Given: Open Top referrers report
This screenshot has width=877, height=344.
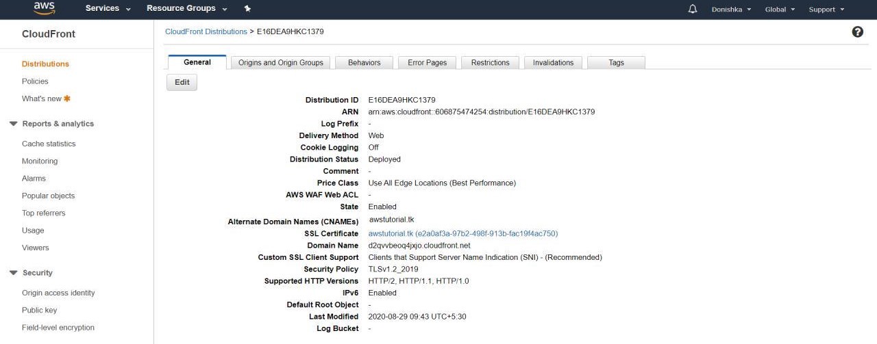Looking at the screenshot, I should 44,213.
